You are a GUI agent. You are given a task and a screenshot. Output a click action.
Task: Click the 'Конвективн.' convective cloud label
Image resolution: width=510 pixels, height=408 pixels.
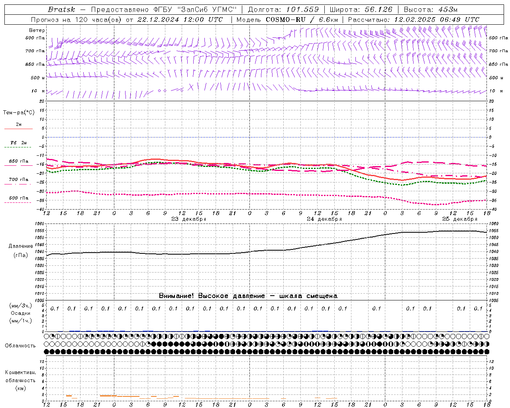click(x=20, y=373)
